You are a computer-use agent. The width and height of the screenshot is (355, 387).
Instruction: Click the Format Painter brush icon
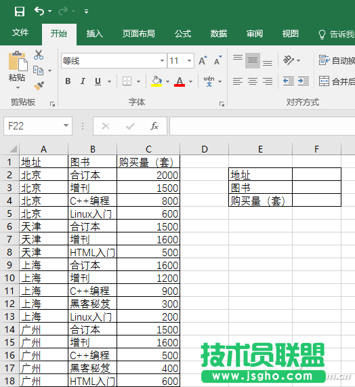(x=39, y=86)
